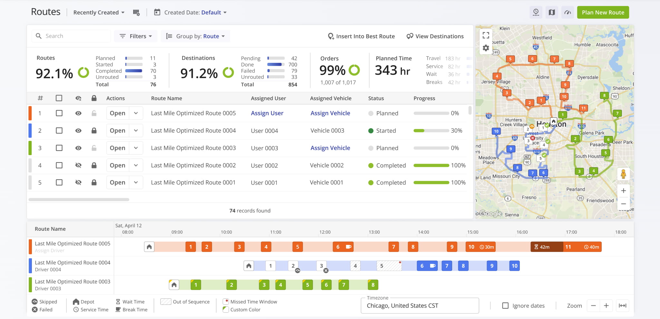Hide Route 0004 using its eye icon
The width and height of the screenshot is (660, 319).
pos(78,130)
